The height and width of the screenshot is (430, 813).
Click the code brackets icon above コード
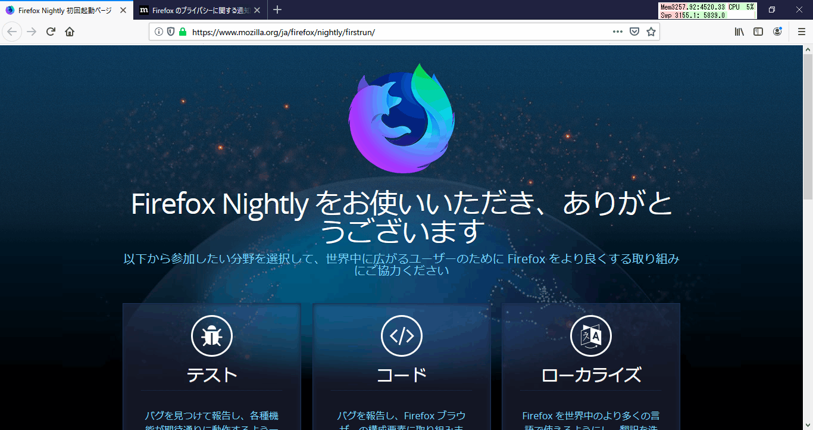tap(402, 336)
